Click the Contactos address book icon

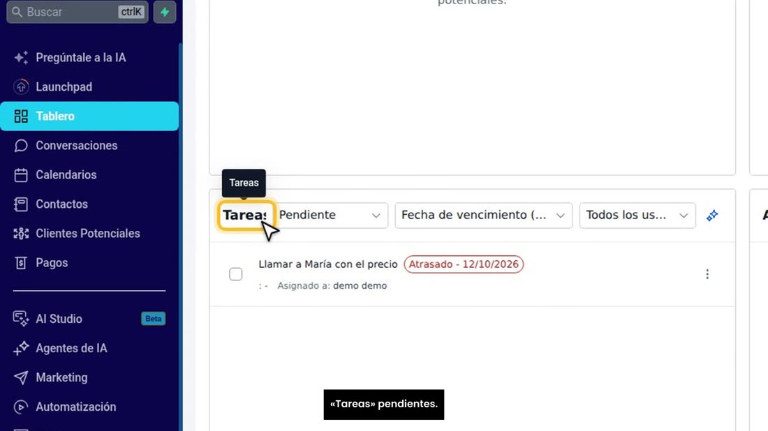20,204
